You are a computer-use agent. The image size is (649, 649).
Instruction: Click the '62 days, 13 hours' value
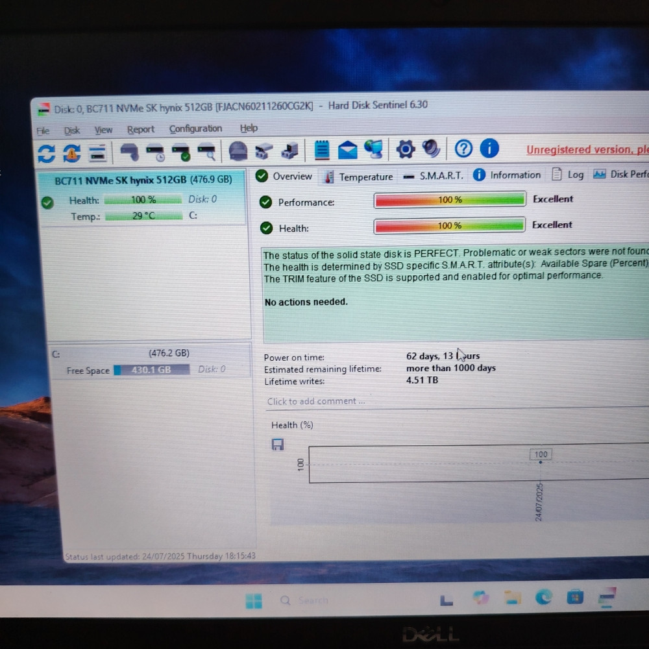(x=443, y=356)
